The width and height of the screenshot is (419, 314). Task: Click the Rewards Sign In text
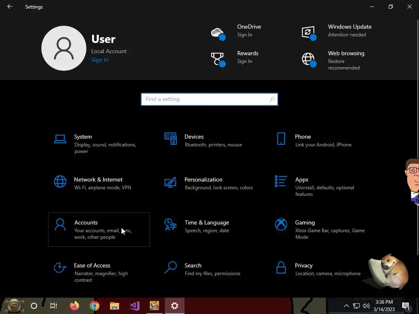245,61
